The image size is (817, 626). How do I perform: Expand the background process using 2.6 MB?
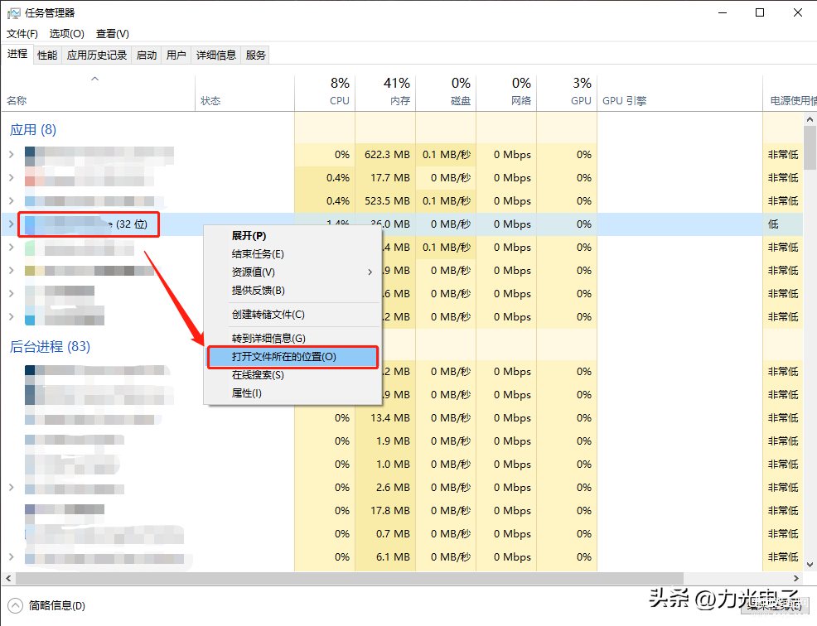(x=12, y=488)
